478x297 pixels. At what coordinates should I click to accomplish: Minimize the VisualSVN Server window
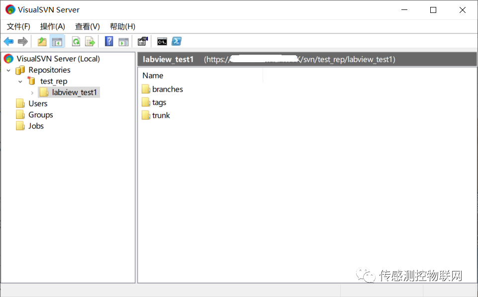click(x=404, y=10)
